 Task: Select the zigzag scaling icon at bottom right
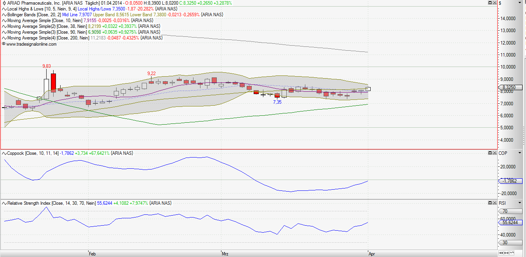click(512, 253)
